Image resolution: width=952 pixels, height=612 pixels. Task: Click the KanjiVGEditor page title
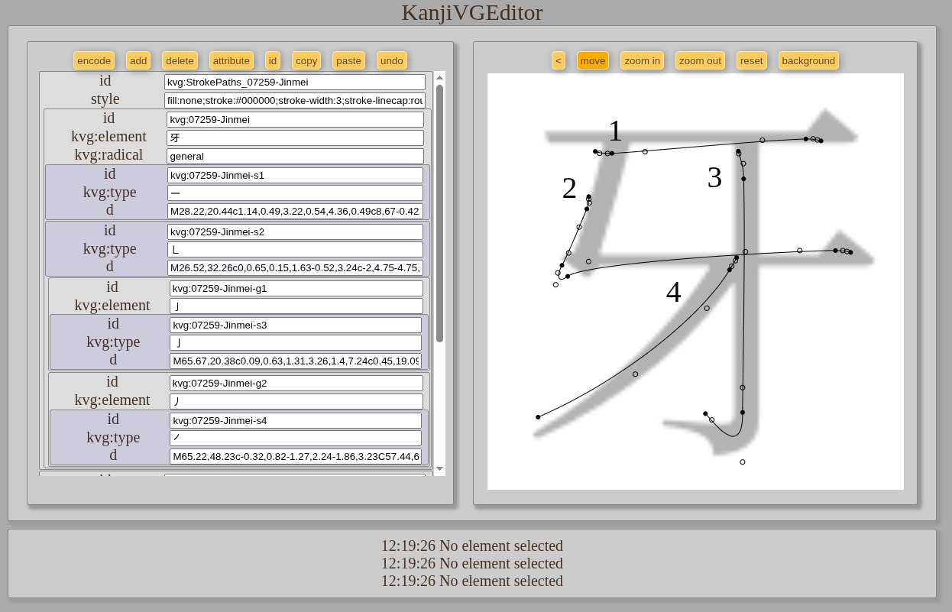(472, 12)
